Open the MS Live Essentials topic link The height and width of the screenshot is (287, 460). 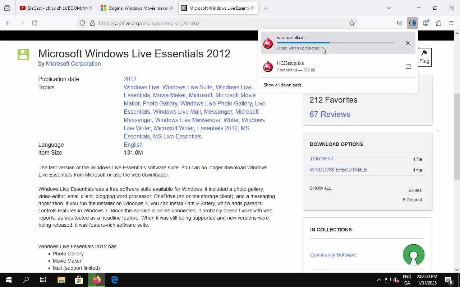pyautogui.click(x=177, y=136)
